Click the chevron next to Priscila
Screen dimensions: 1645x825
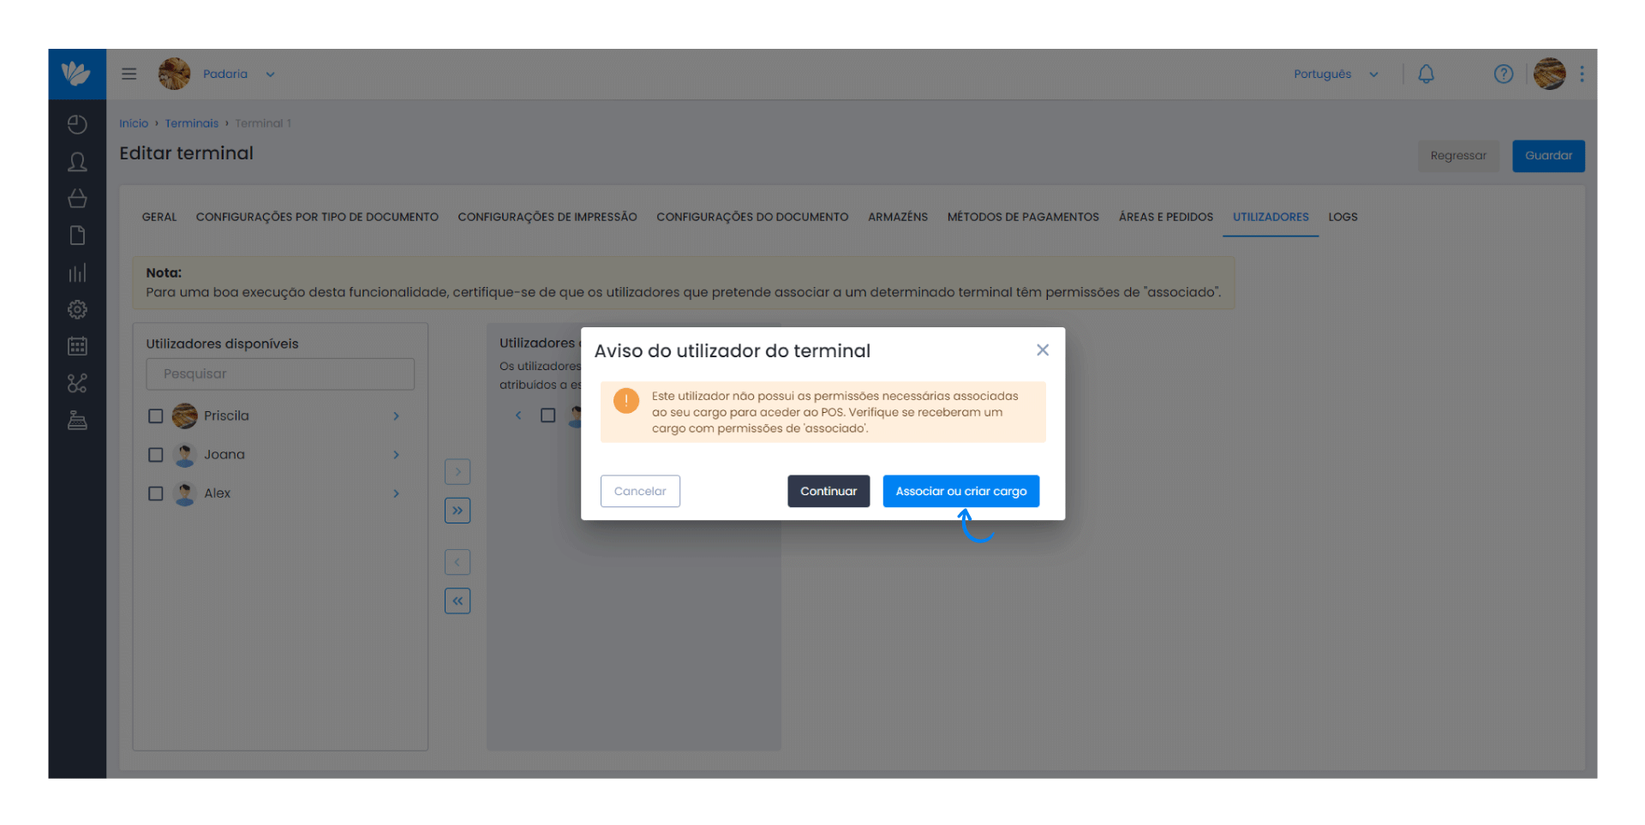click(x=396, y=415)
